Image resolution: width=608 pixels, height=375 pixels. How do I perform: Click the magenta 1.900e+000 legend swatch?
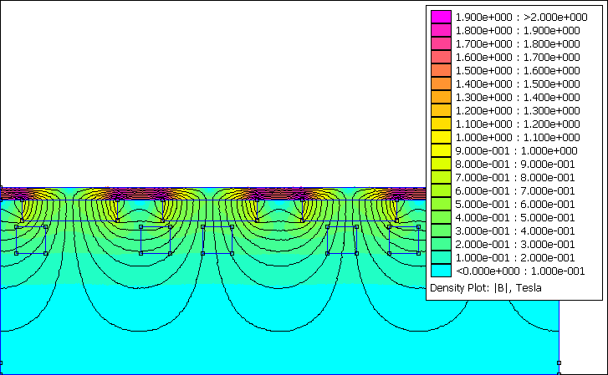point(441,17)
